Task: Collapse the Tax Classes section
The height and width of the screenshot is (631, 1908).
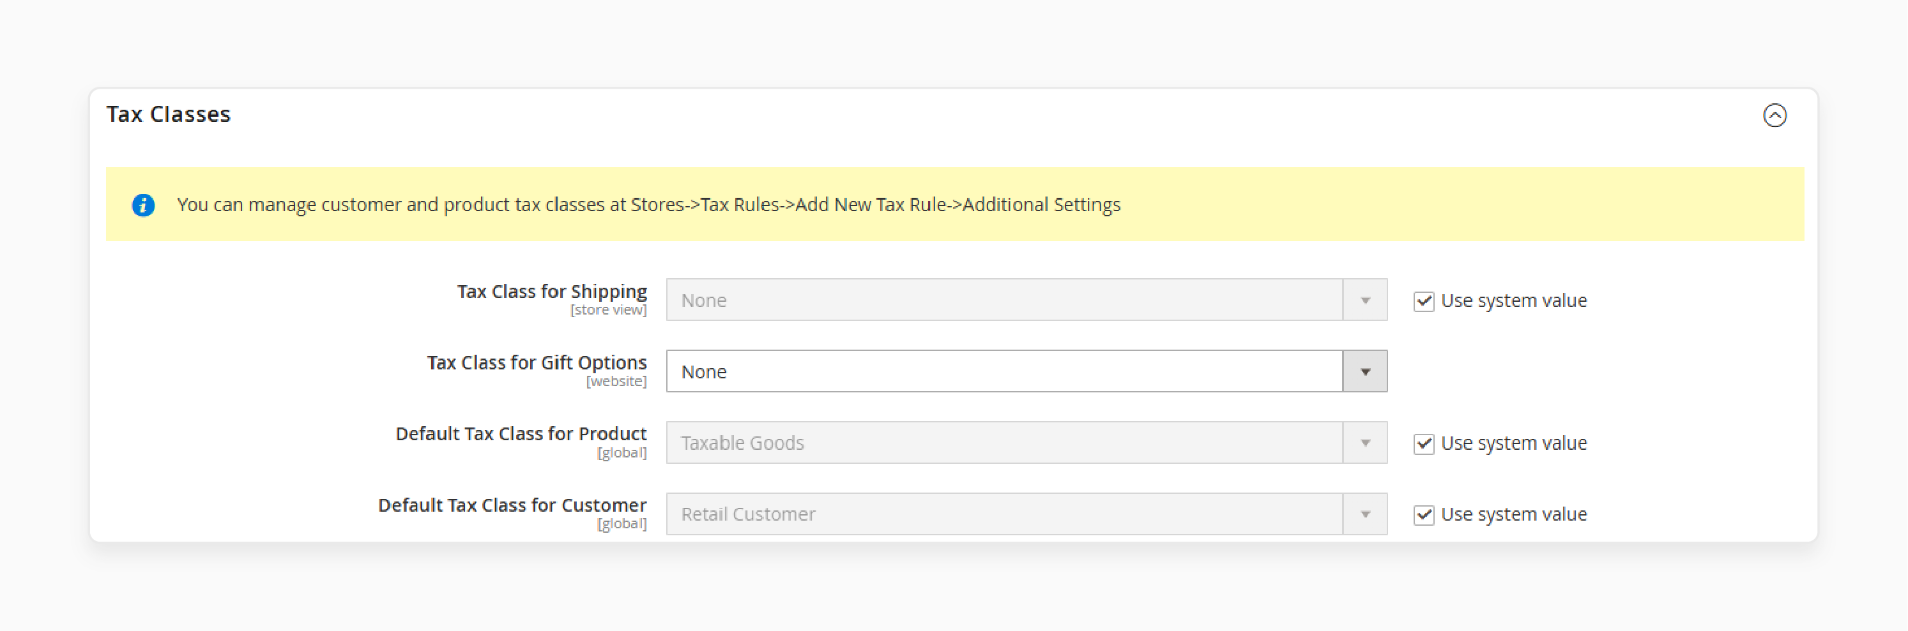Action: pyautogui.click(x=1774, y=115)
